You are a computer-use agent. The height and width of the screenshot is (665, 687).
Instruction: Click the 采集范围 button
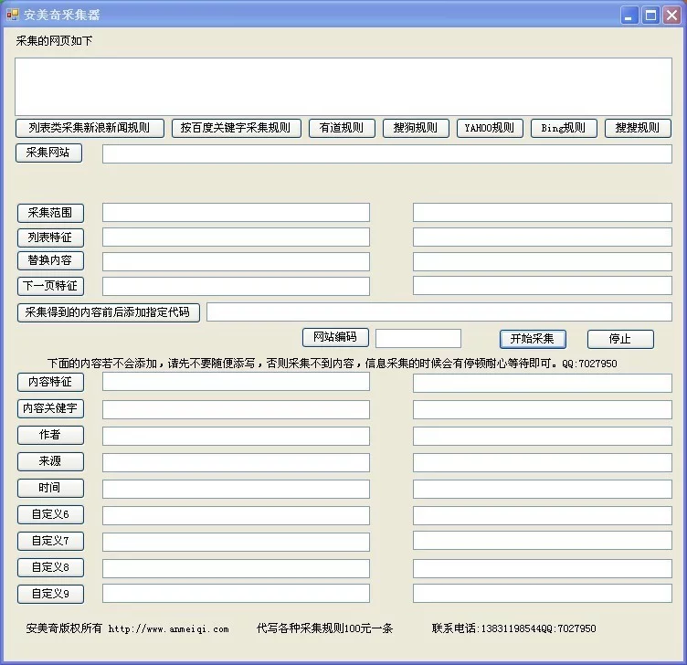50,213
